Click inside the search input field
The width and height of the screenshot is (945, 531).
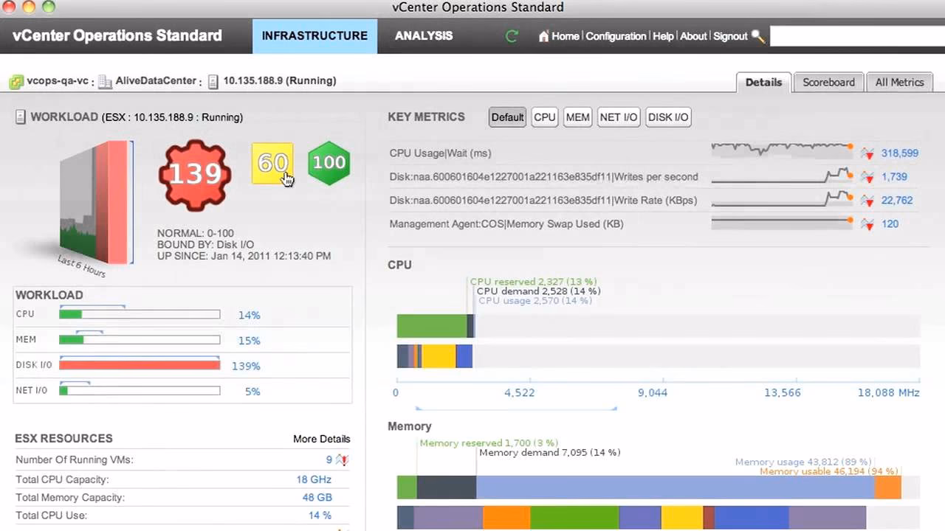(x=856, y=36)
